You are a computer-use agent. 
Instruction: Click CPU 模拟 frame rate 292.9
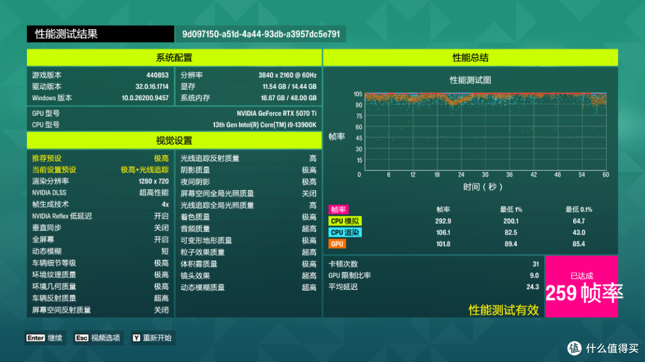click(x=443, y=221)
